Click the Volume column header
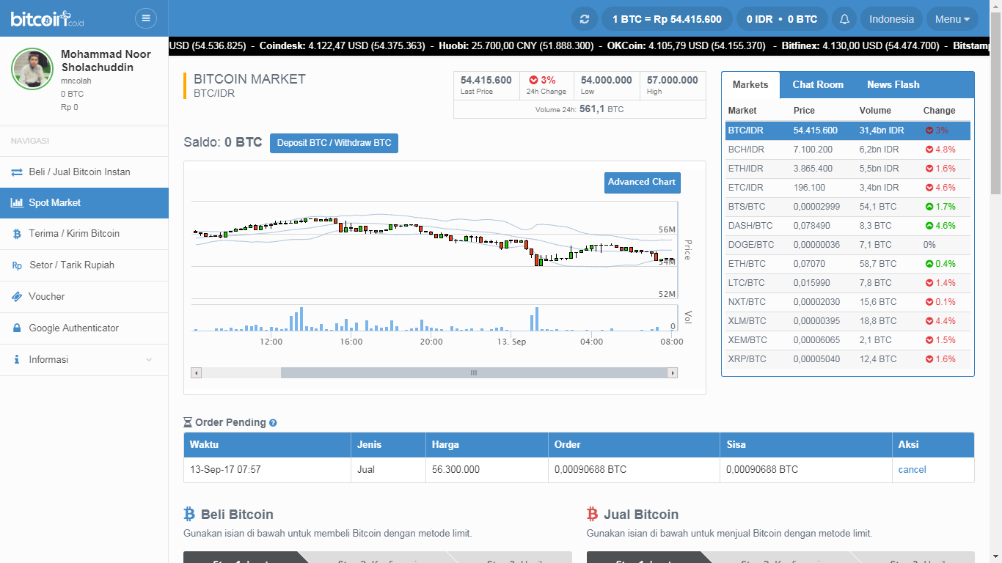 coord(875,111)
